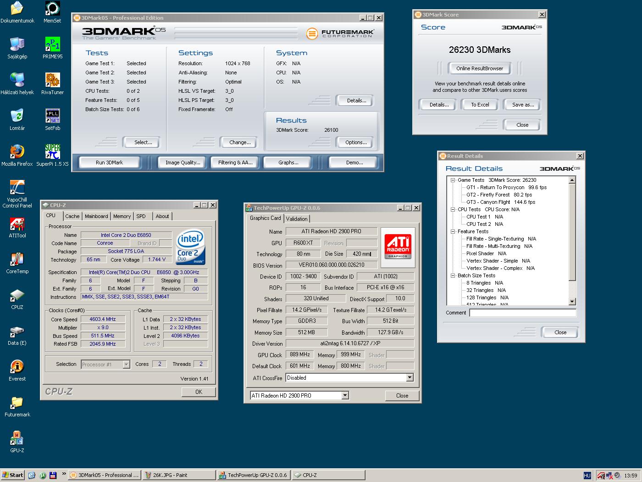The height and width of the screenshot is (482, 642).
Task: Open the Lomtár recycle bin icon
Action: pos(17,120)
